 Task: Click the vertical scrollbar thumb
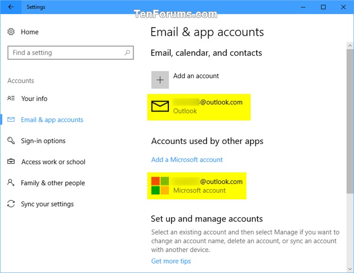350,121
